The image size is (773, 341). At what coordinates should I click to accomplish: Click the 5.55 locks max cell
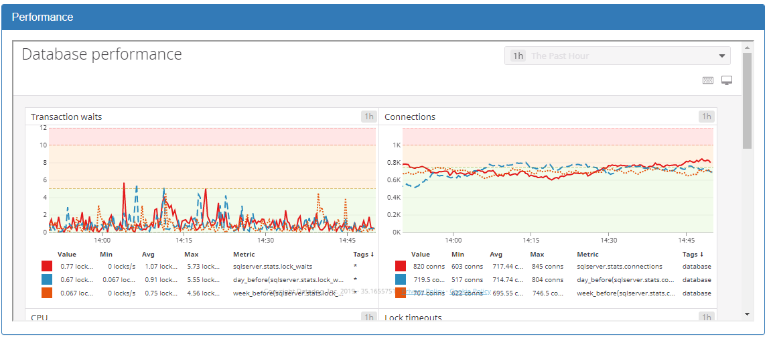204,280
